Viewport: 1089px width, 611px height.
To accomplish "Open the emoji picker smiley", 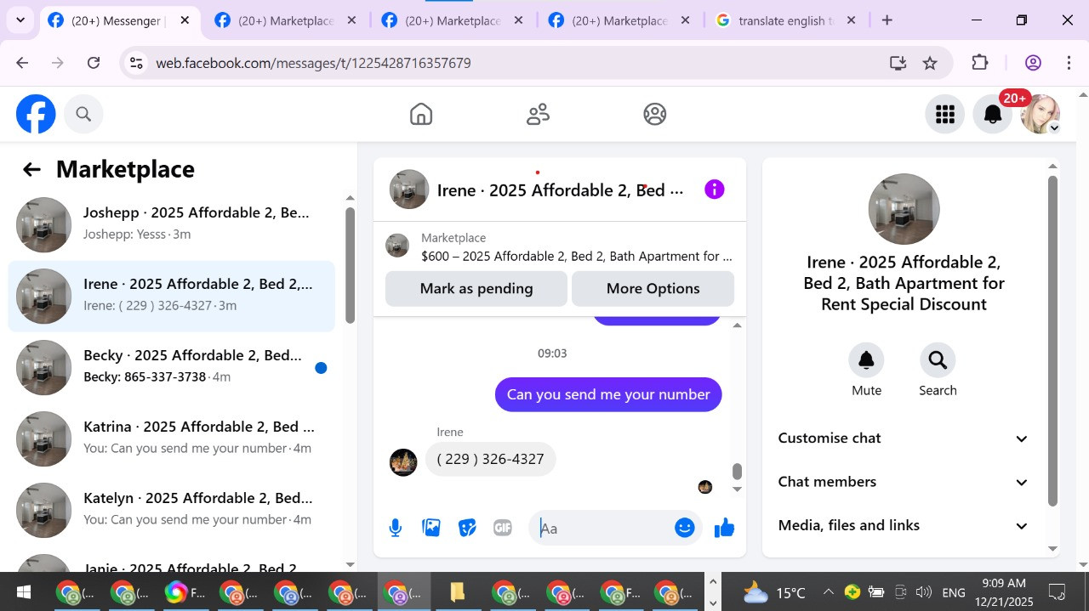I will point(685,528).
